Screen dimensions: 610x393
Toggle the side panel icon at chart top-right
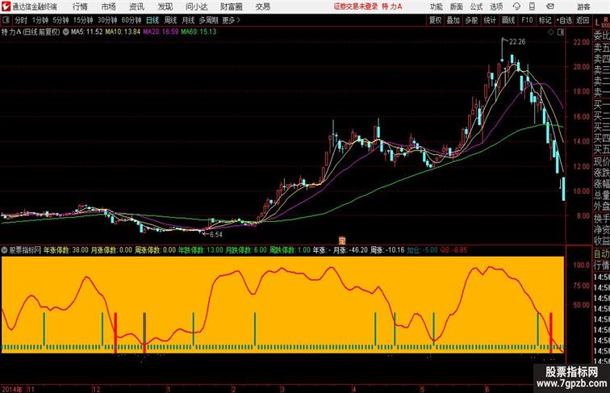(x=561, y=32)
